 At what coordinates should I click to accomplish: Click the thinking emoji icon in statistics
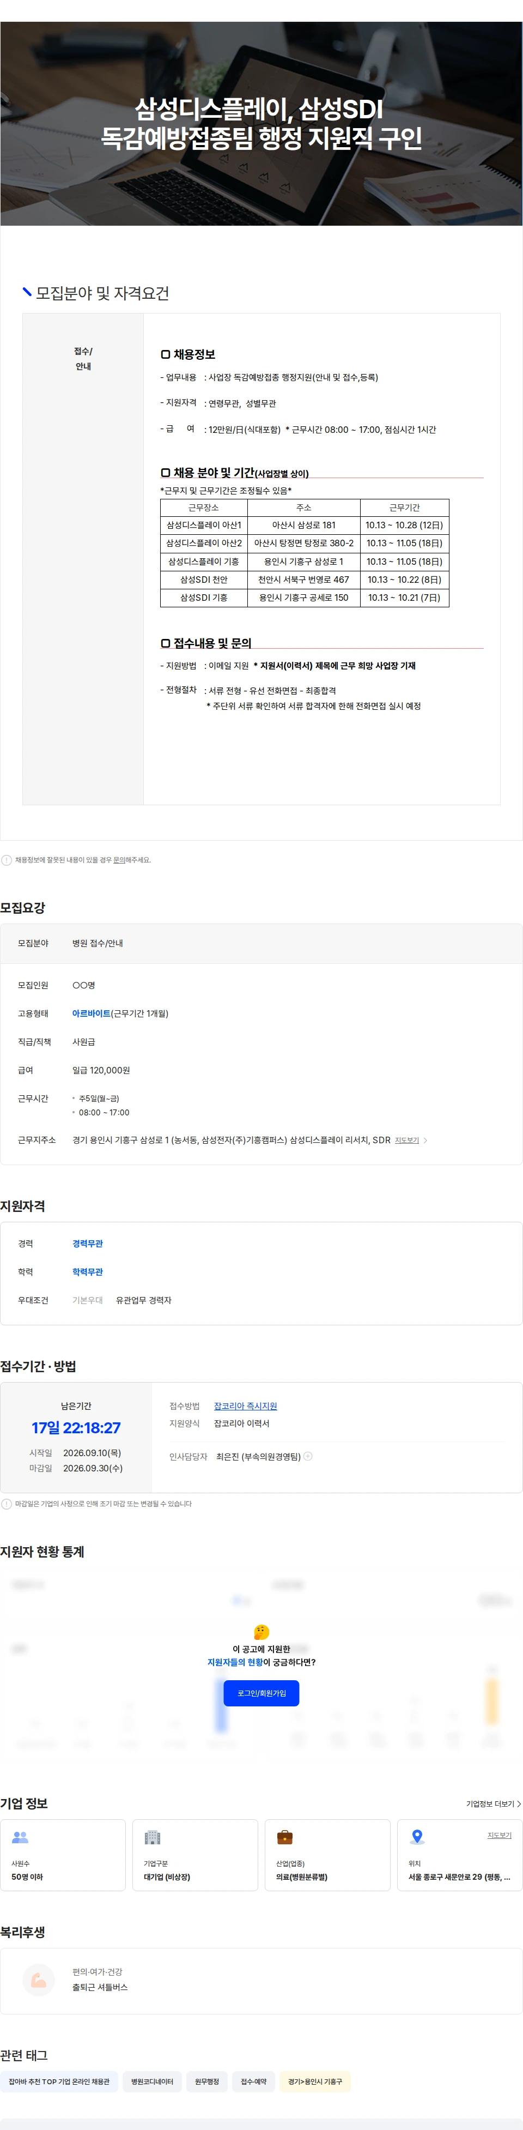[x=261, y=1631]
